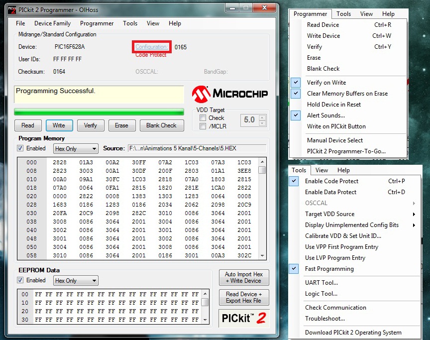Click Auto Import Hex + Write Device
430x340 pixels.
coord(244,277)
